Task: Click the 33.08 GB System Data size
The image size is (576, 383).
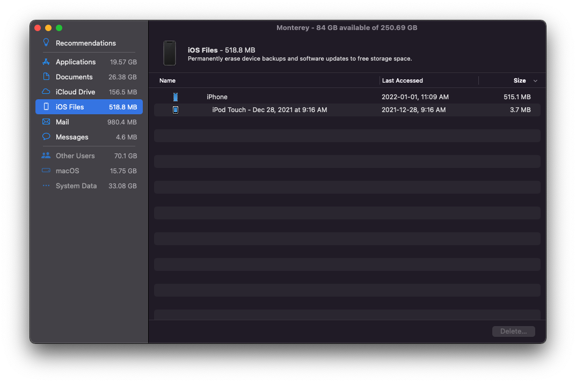Action: (x=122, y=186)
